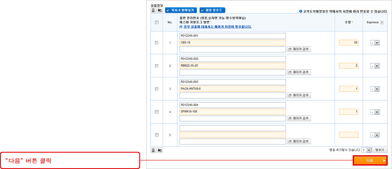Click the trash delete icon below the table
This screenshot has width=392, height=169.
point(153,150)
